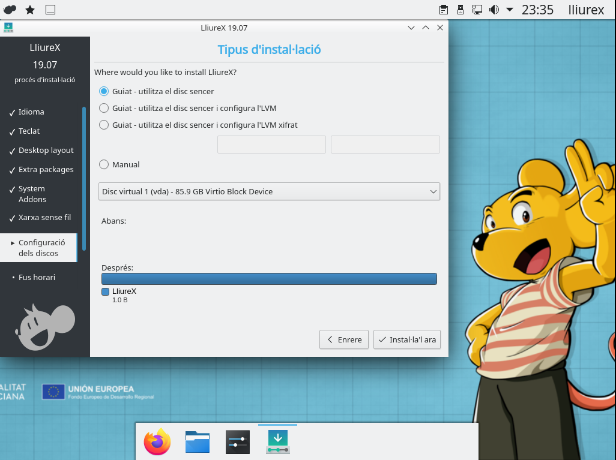Screen dimensions: 616x460
Task: Click the installer sidebar scrollbar
Action: coord(84,179)
